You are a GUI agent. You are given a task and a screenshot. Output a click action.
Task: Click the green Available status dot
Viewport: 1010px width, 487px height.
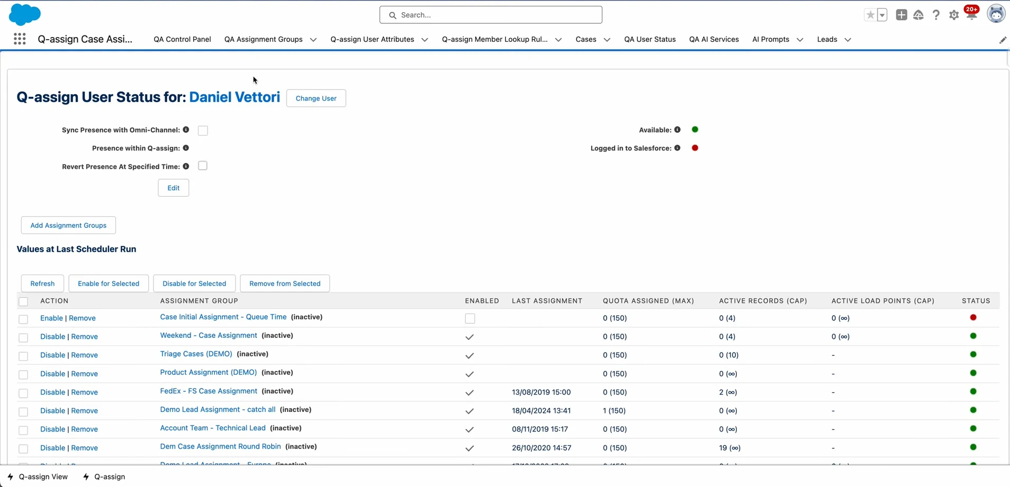tap(695, 130)
